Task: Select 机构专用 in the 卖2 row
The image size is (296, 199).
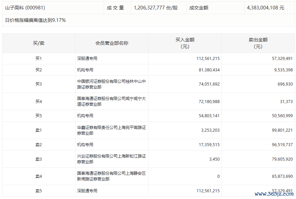Action: (x=85, y=145)
